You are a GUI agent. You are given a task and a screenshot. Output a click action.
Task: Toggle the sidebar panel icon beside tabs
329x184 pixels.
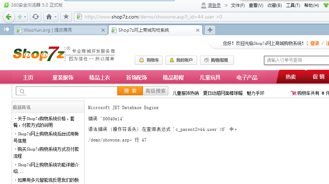7,29
